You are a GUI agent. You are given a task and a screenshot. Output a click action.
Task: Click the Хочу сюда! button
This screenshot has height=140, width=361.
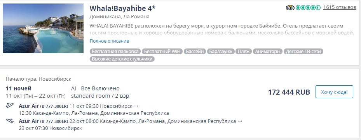pyautogui.click(x=334, y=92)
